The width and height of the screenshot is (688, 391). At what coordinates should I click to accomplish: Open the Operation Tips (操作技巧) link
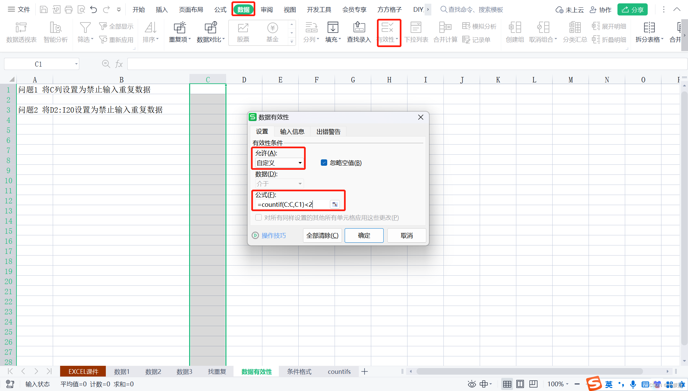(x=273, y=235)
